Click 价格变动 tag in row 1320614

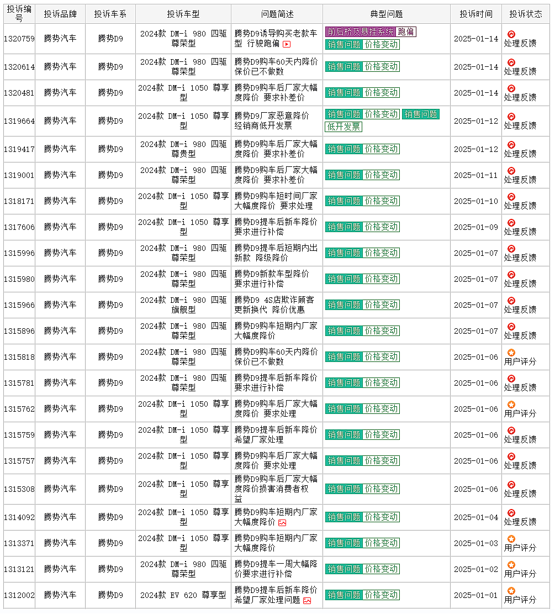pyautogui.click(x=381, y=66)
